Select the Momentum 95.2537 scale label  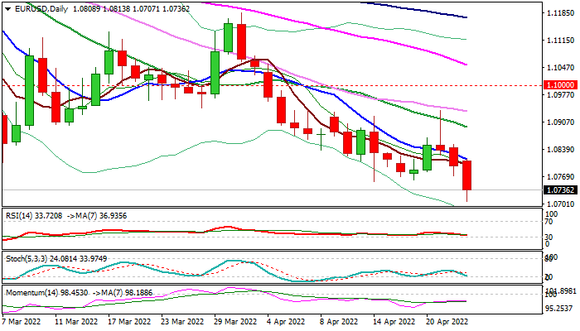tap(556, 308)
